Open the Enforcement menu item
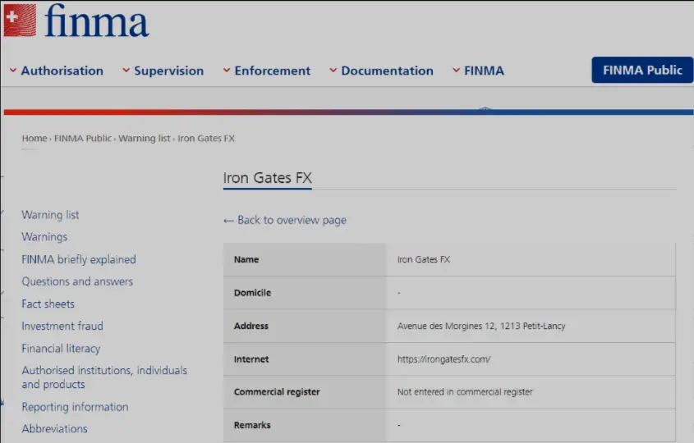Screen dimensions: 694x443 (x=272, y=71)
